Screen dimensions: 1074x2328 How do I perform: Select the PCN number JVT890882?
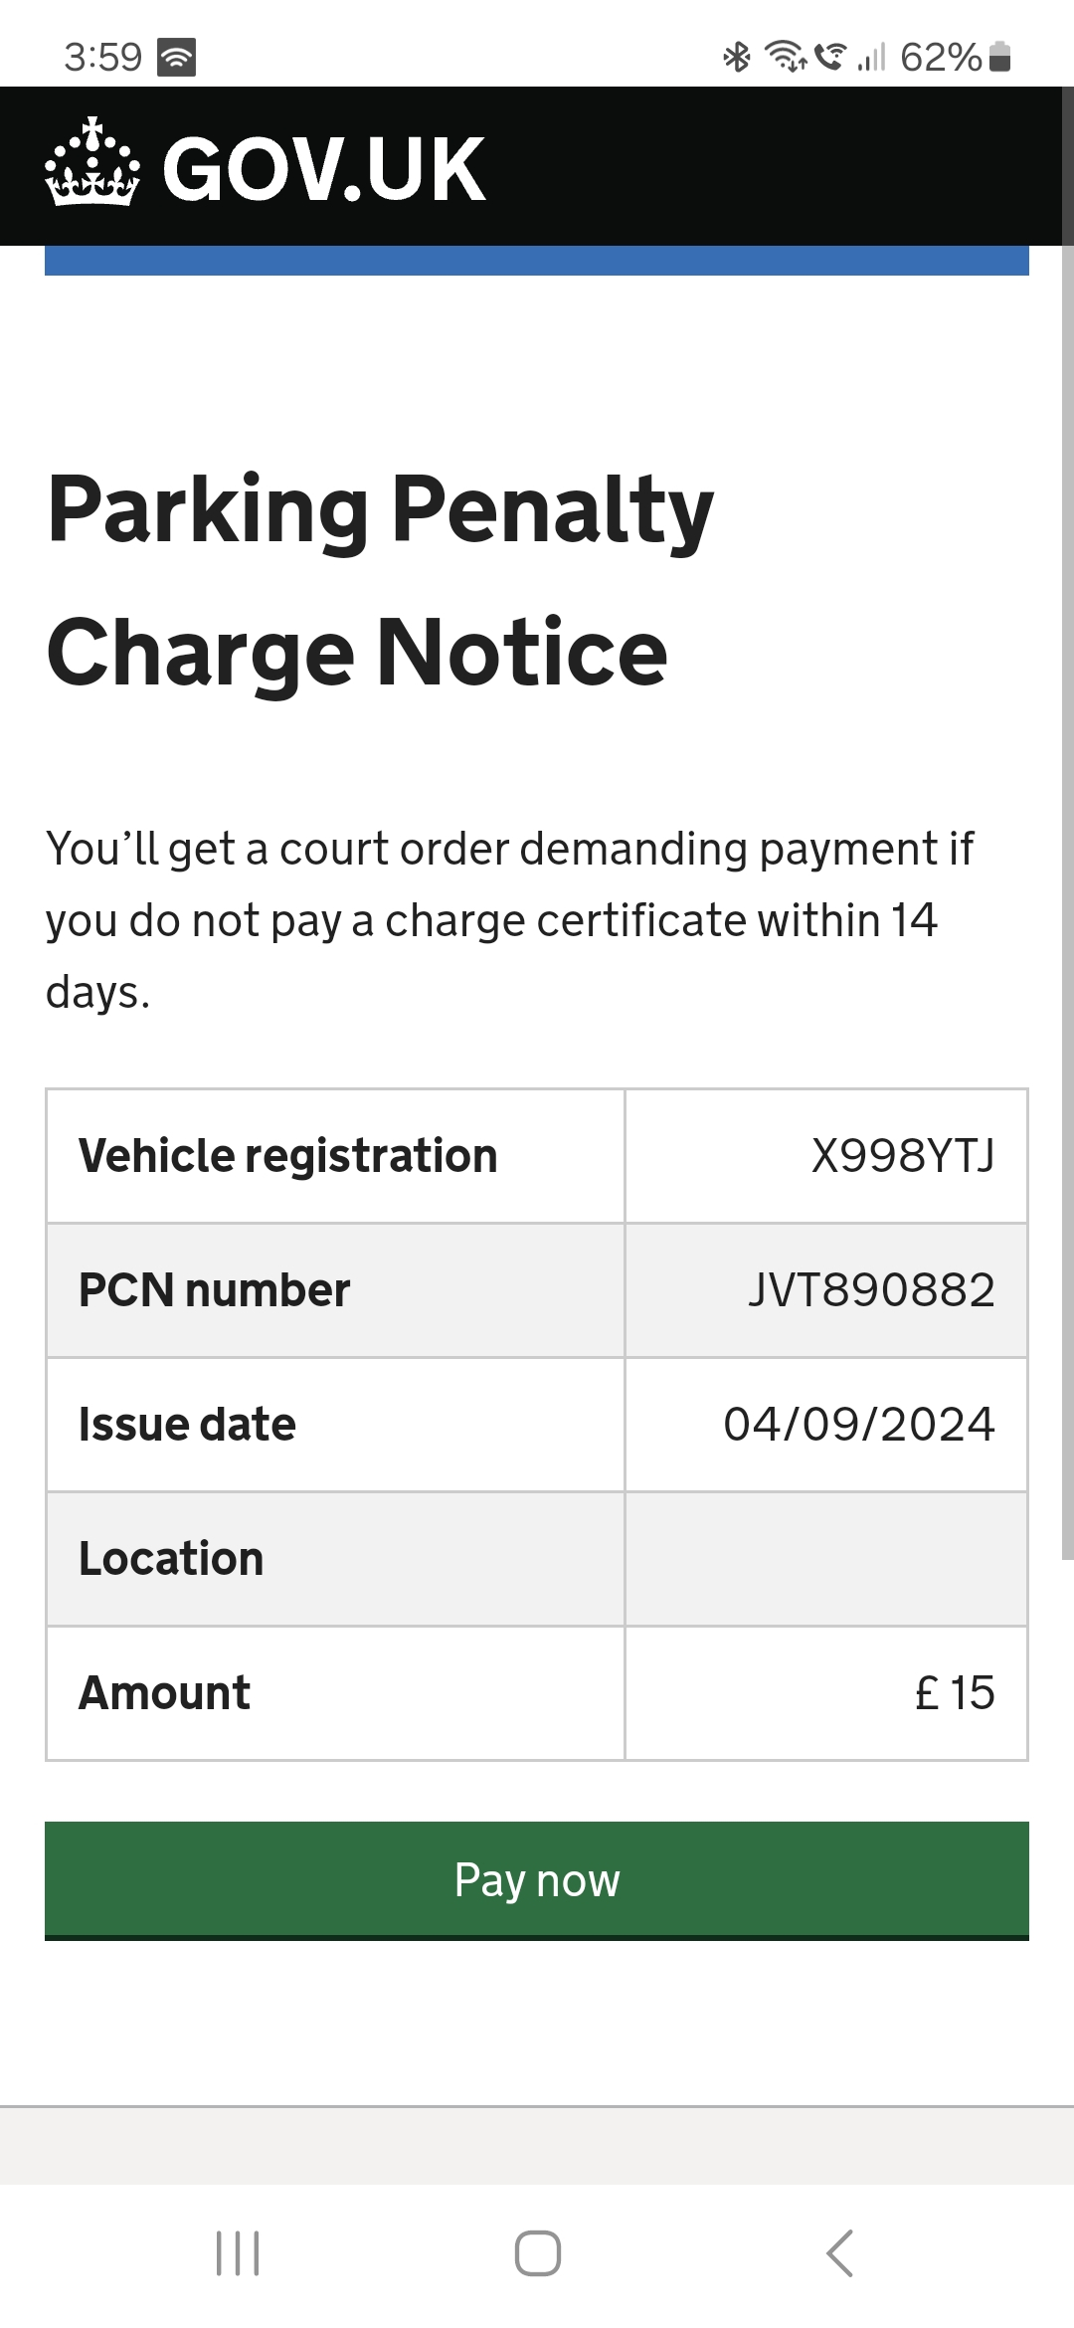(x=871, y=1290)
